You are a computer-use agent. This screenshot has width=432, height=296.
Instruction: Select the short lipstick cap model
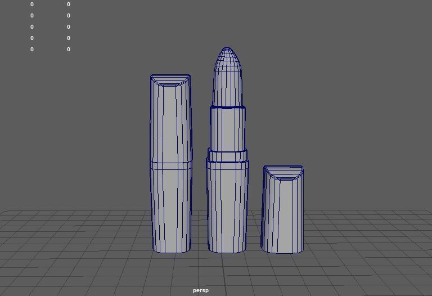pos(282,209)
